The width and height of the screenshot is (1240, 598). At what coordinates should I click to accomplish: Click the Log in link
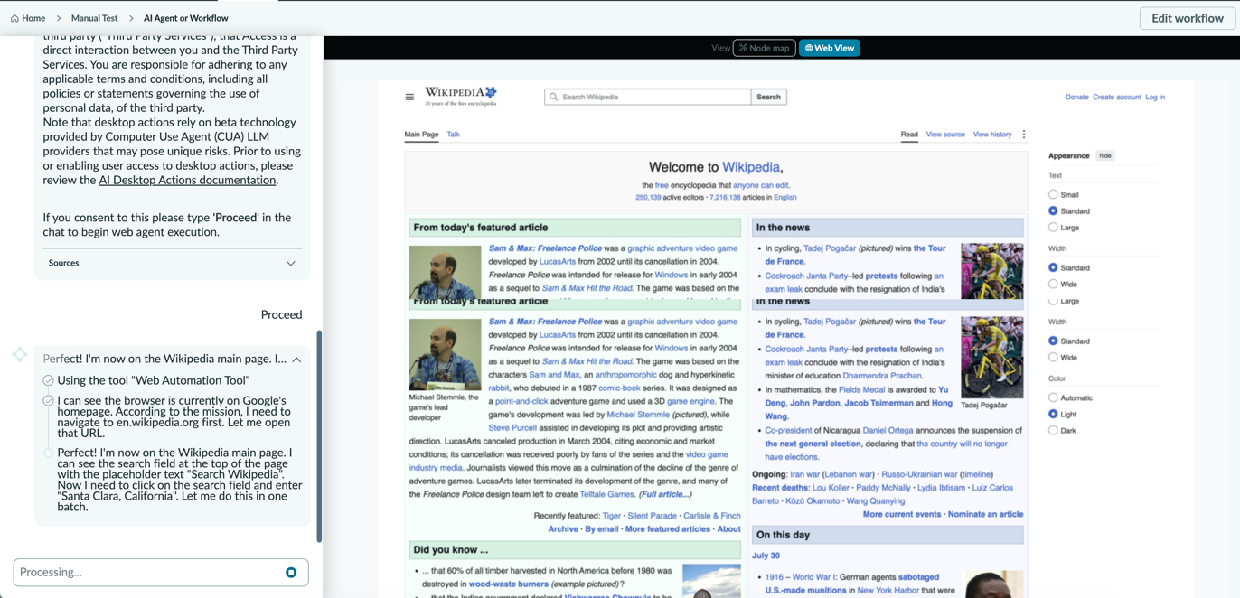click(x=1155, y=97)
